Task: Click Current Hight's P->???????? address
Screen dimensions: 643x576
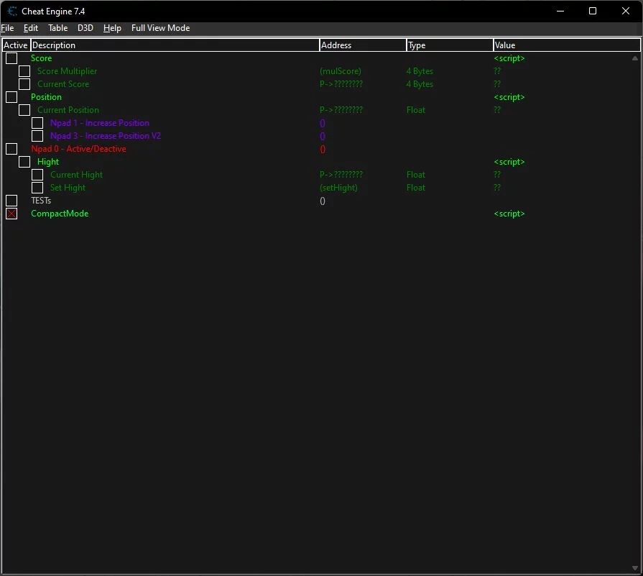Action: [341, 175]
